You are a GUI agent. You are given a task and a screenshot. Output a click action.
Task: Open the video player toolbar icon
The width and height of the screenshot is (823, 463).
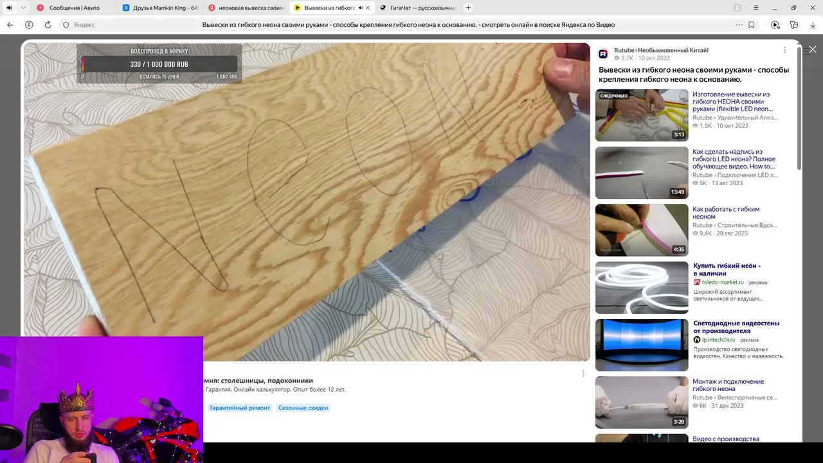pyautogui.click(x=775, y=24)
